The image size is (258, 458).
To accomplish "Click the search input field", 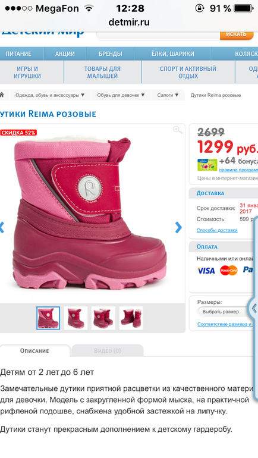I will 158,35.
